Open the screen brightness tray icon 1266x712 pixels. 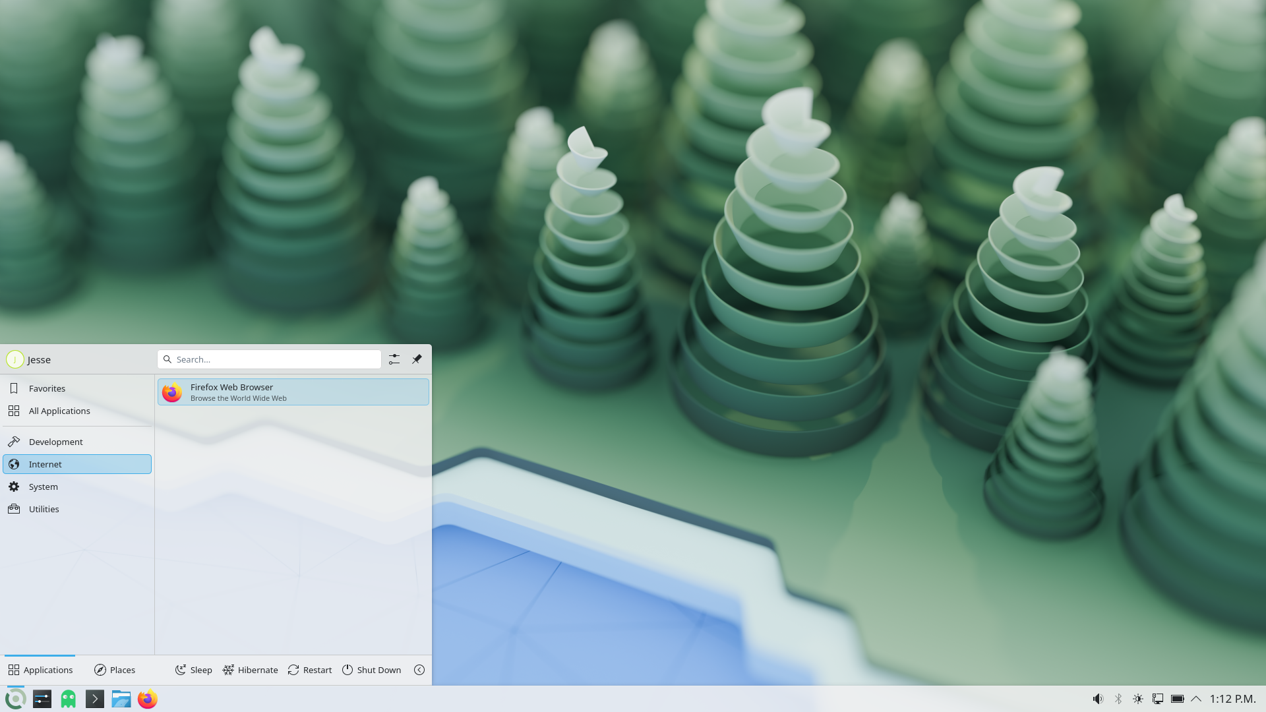point(1138,699)
